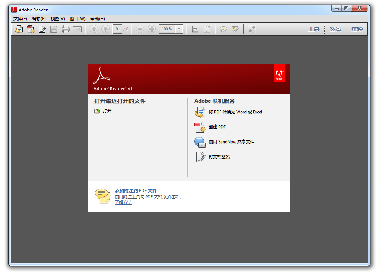This screenshot has width=380, height=272.
Task: Open email sharing via the envelope icon
Action: pyautogui.click(x=77, y=29)
